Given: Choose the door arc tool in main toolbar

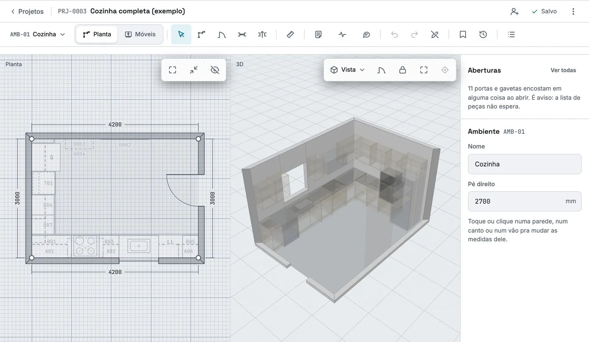Looking at the screenshot, I should coord(222,34).
